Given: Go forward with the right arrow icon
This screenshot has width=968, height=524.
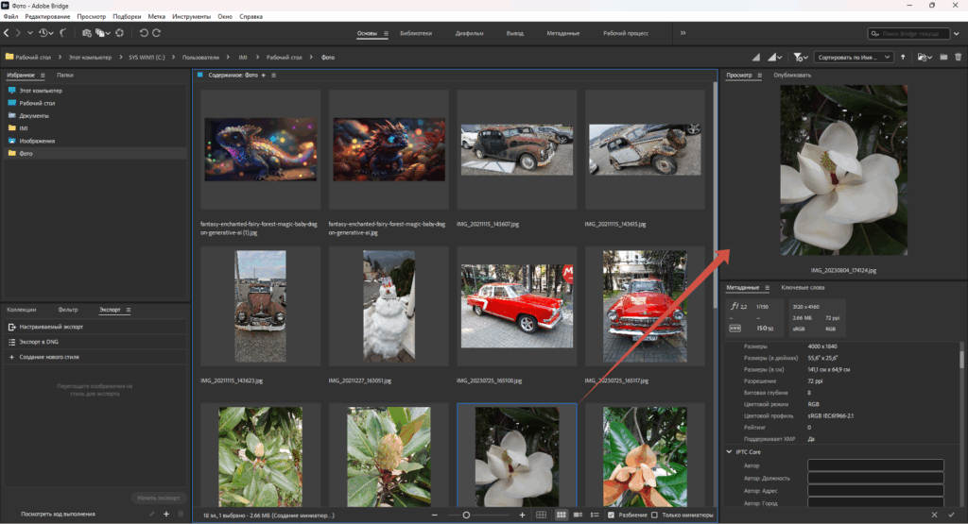Looking at the screenshot, I should (x=18, y=33).
